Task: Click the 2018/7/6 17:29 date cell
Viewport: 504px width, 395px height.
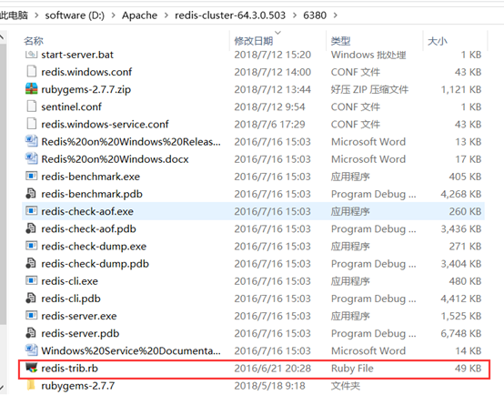Action: [x=269, y=124]
